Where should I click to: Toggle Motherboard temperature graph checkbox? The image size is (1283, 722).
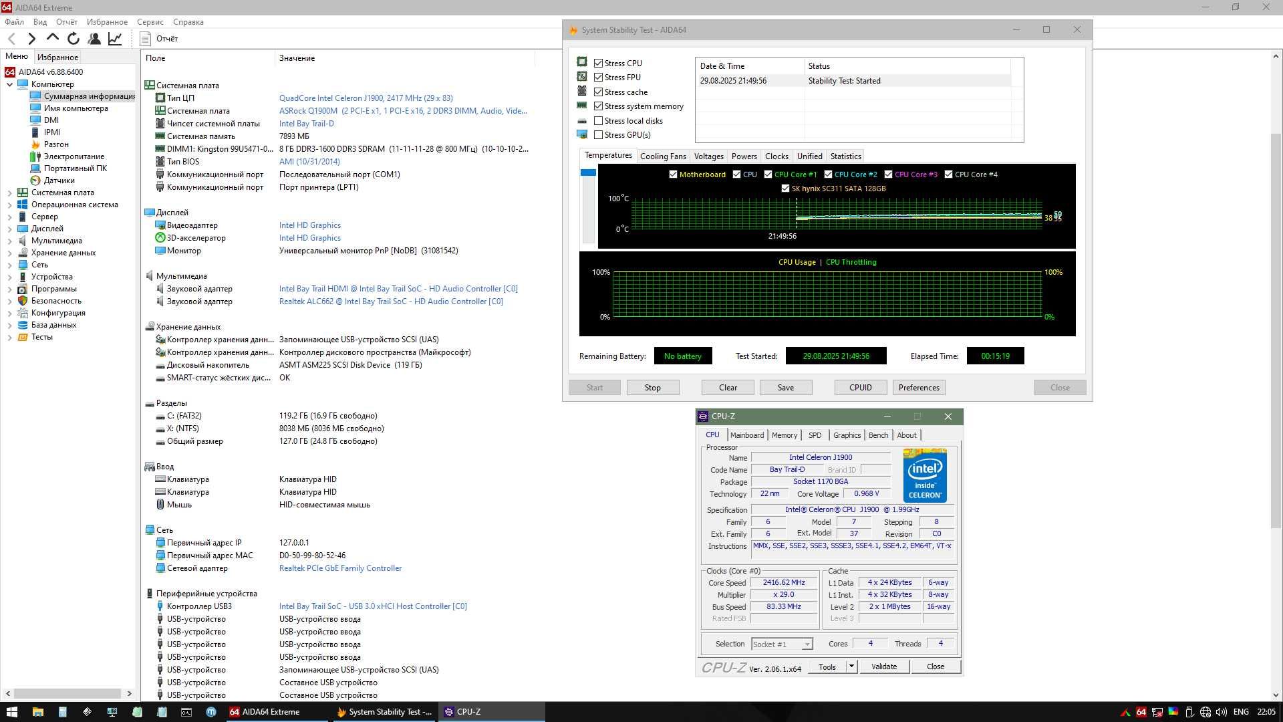(x=673, y=174)
